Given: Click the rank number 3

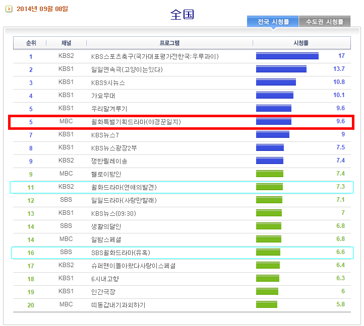Looking at the screenshot, I should (x=31, y=83).
